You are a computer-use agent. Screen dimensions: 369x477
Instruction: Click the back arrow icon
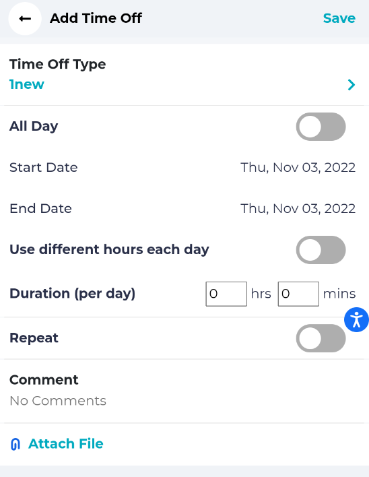[x=25, y=19]
